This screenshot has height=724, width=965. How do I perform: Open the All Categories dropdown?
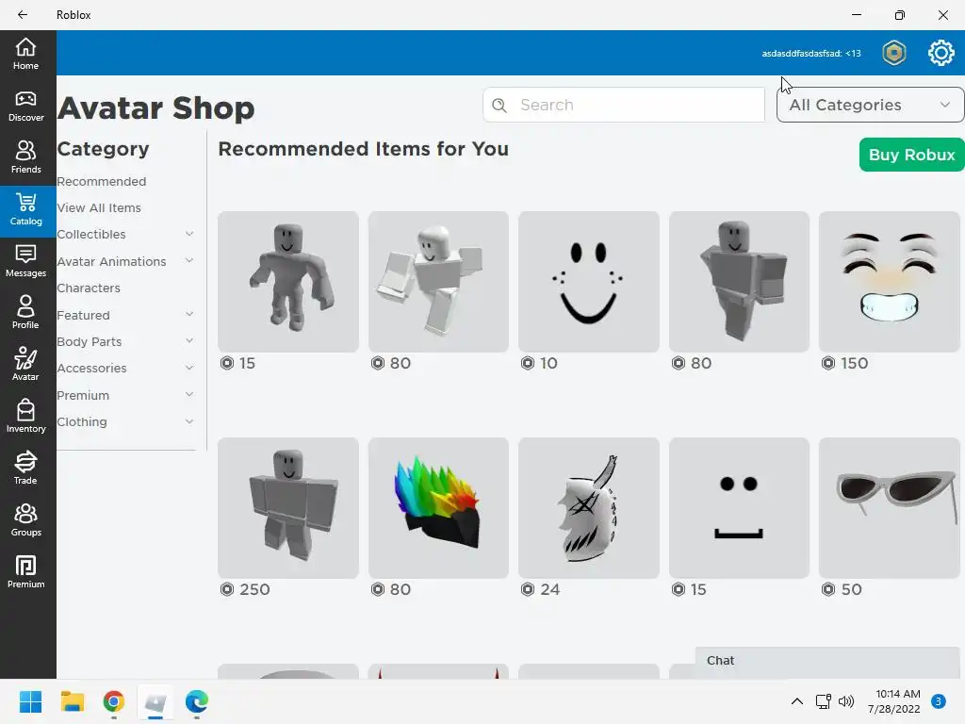coord(870,105)
